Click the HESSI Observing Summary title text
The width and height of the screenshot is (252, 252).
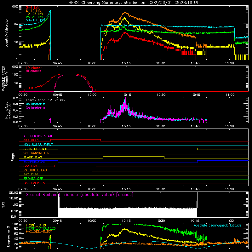point(133,3)
